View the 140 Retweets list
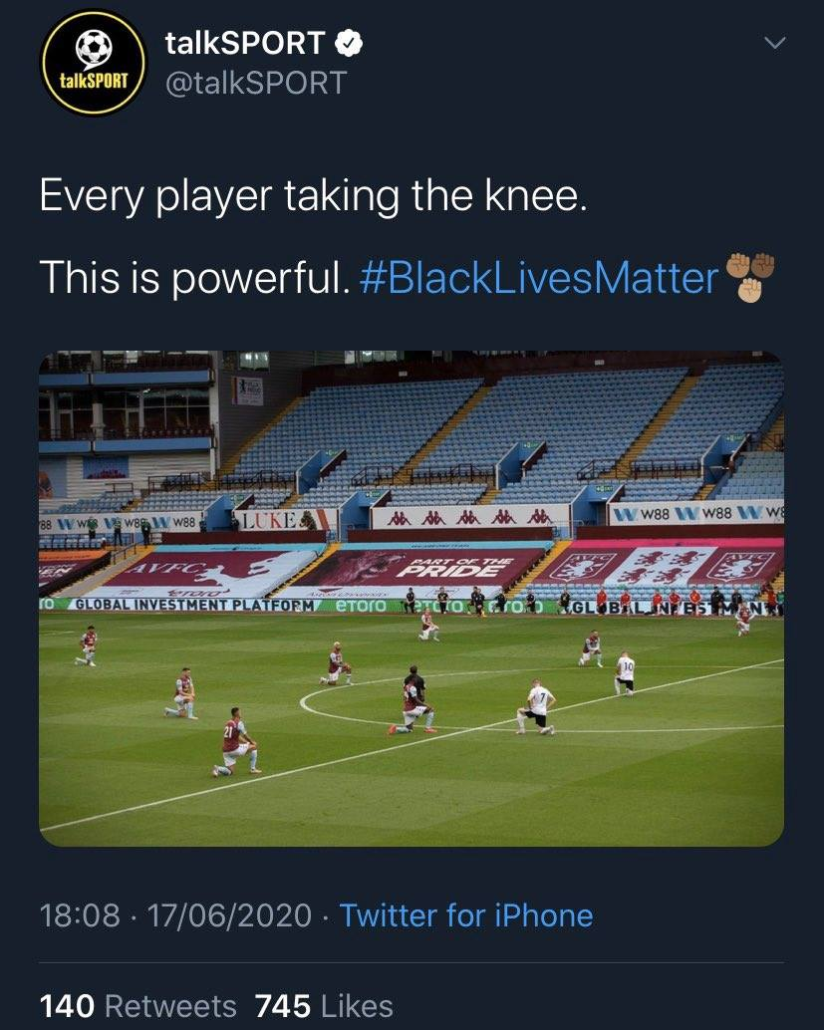 138,1006
